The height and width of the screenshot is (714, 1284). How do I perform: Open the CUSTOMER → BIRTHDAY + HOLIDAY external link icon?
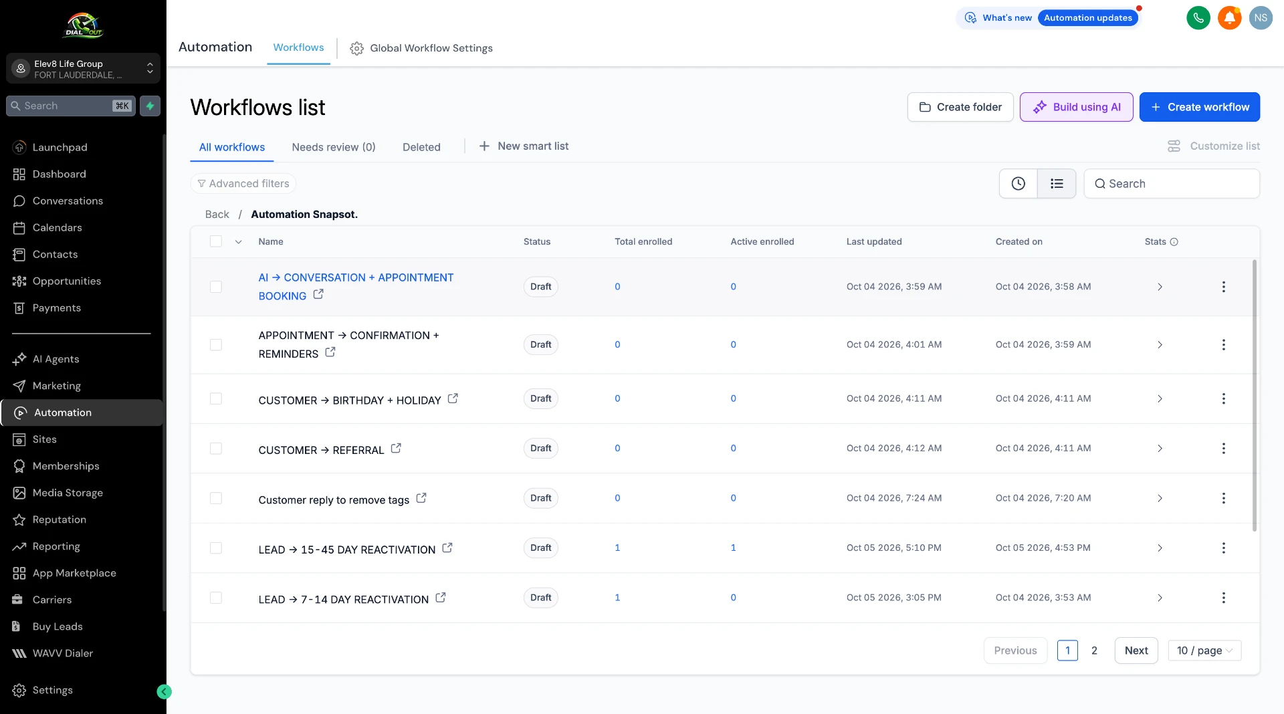pyautogui.click(x=453, y=398)
